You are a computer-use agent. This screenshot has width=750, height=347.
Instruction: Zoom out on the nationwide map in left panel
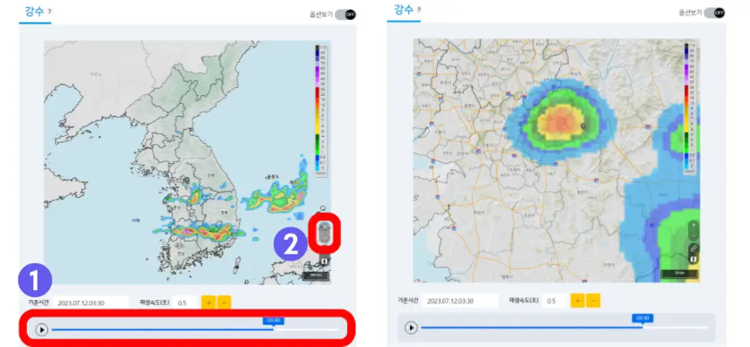pyautogui.click(x=324, y=237)
